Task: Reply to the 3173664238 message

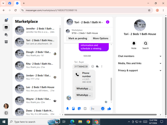Action: [97, 66]
